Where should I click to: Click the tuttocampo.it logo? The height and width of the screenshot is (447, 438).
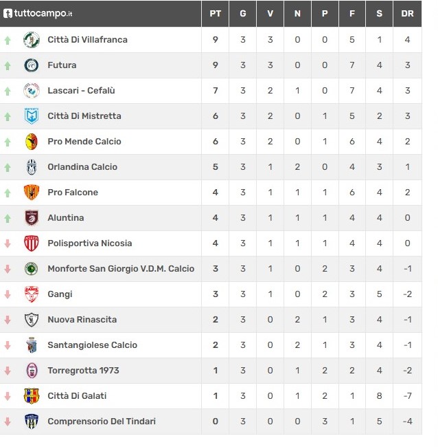point(38,13)
